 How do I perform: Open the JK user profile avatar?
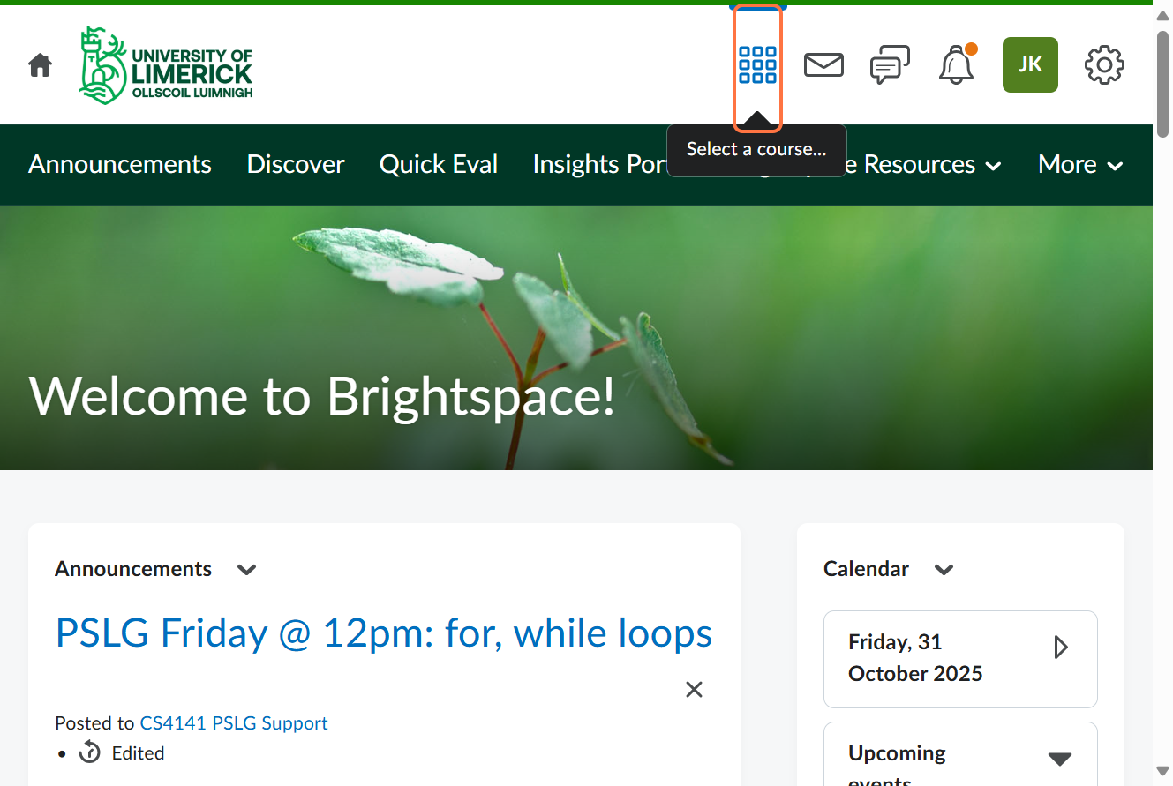coord(1030,65)
